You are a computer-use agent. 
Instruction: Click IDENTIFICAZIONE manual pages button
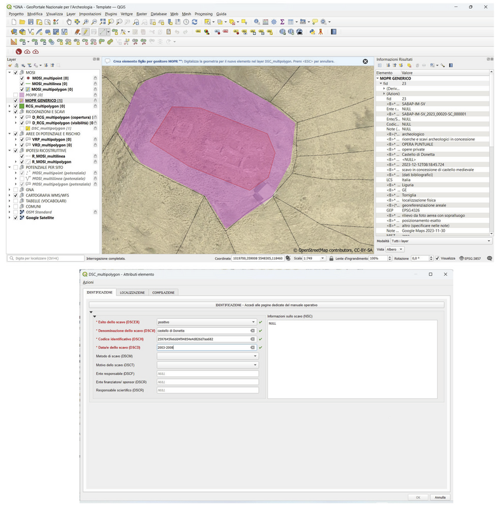(267, 305)
